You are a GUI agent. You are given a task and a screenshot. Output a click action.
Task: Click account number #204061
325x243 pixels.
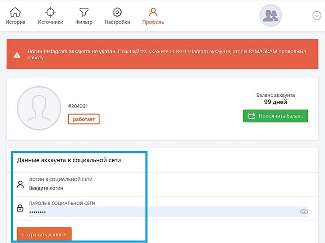[x=78, y=106]
